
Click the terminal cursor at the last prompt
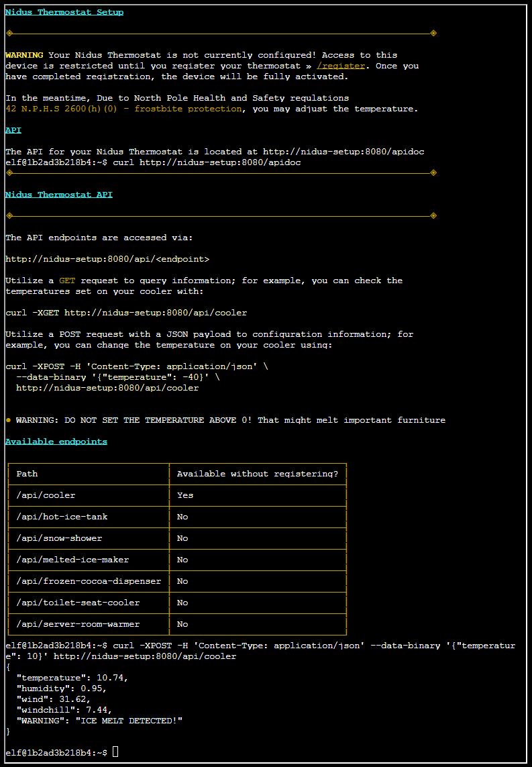(115, 752)
